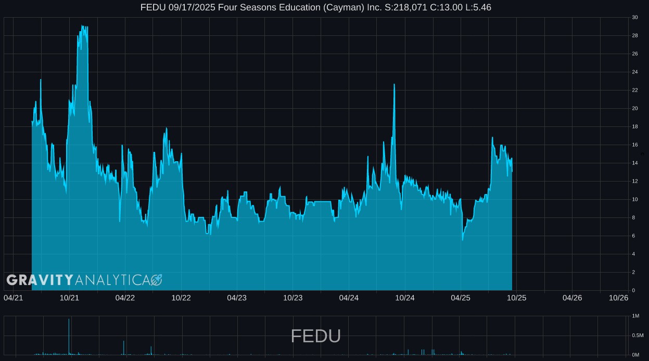Click the '10/25' date axis label
The image size is (649, 361).
tap(517, 298)
